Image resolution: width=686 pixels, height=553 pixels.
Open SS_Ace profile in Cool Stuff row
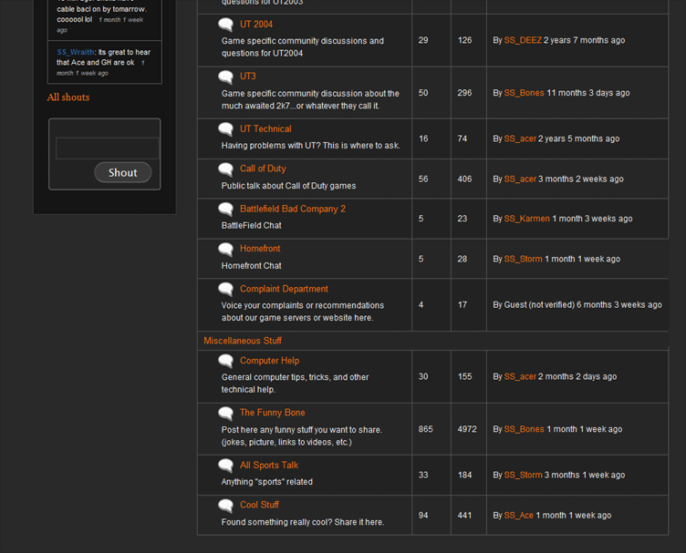click(519, 516)
